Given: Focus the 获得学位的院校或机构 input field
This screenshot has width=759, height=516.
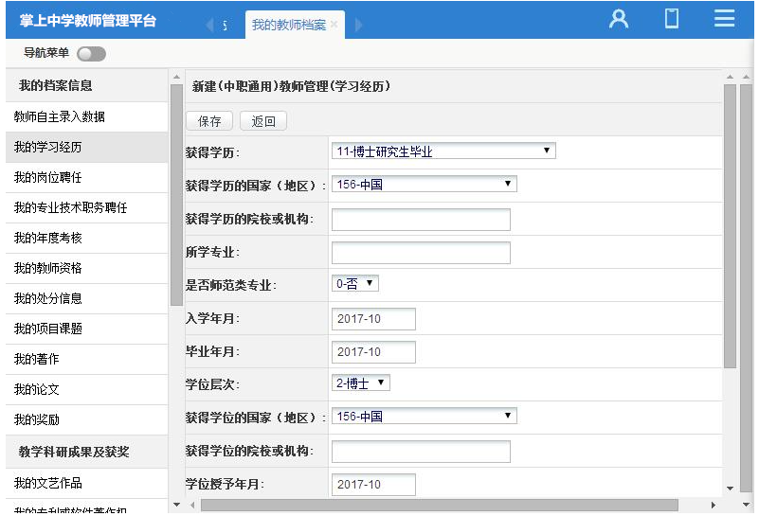Looking at the screenshot, I should coord(421,452).
